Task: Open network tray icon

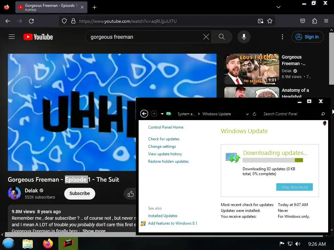Action: click(290, 244)
